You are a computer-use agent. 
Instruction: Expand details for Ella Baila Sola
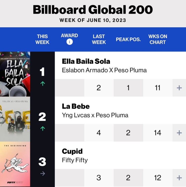click(x=179, y=88)
